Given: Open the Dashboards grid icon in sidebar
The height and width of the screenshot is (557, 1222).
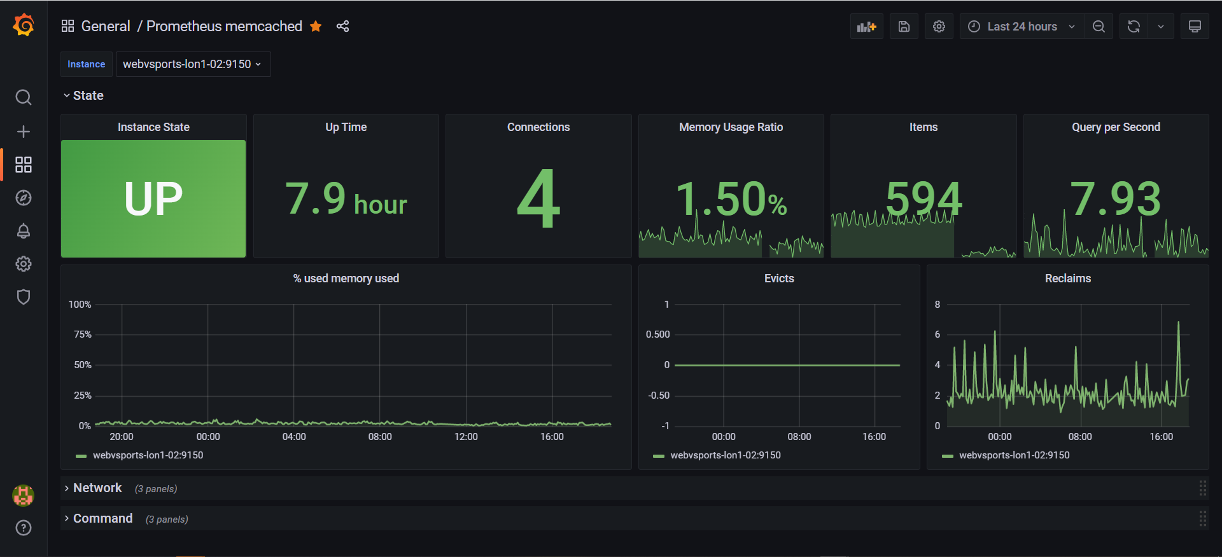Looking at the screenshot, I should click(x=24, y=165).
